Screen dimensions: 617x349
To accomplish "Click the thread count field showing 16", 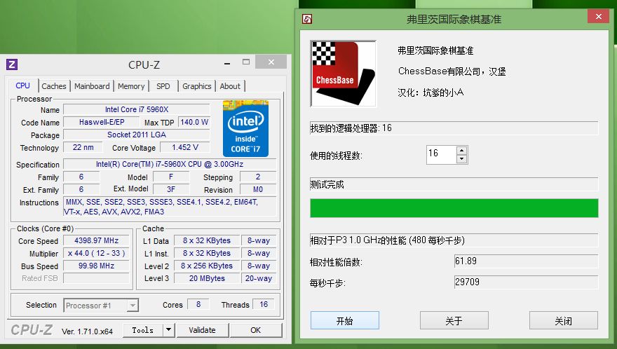I will pyautogui.click(x=442, y=155).
